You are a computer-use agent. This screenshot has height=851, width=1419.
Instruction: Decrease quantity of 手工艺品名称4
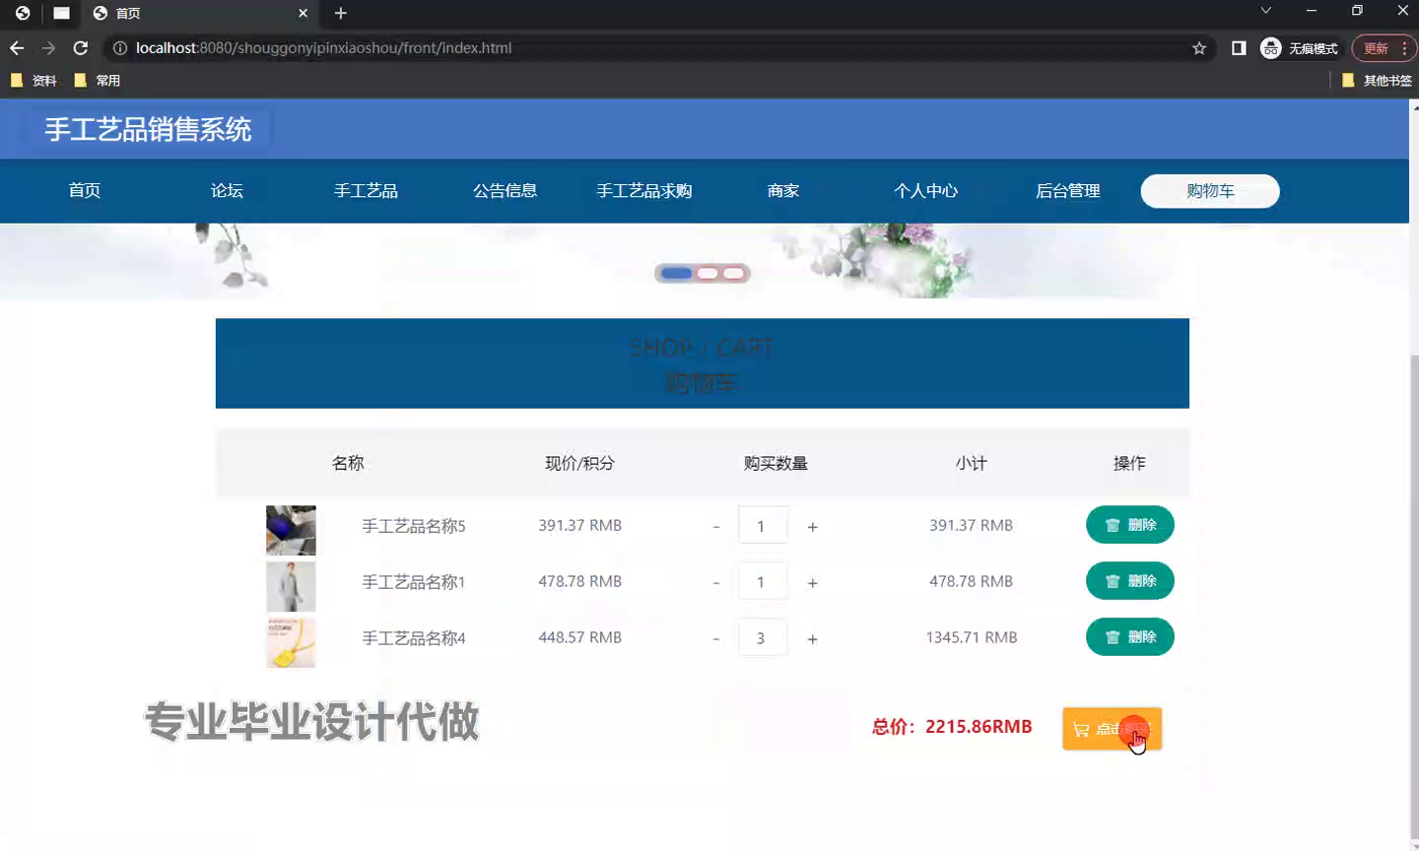pyautogui.click(x=716, y=639)
